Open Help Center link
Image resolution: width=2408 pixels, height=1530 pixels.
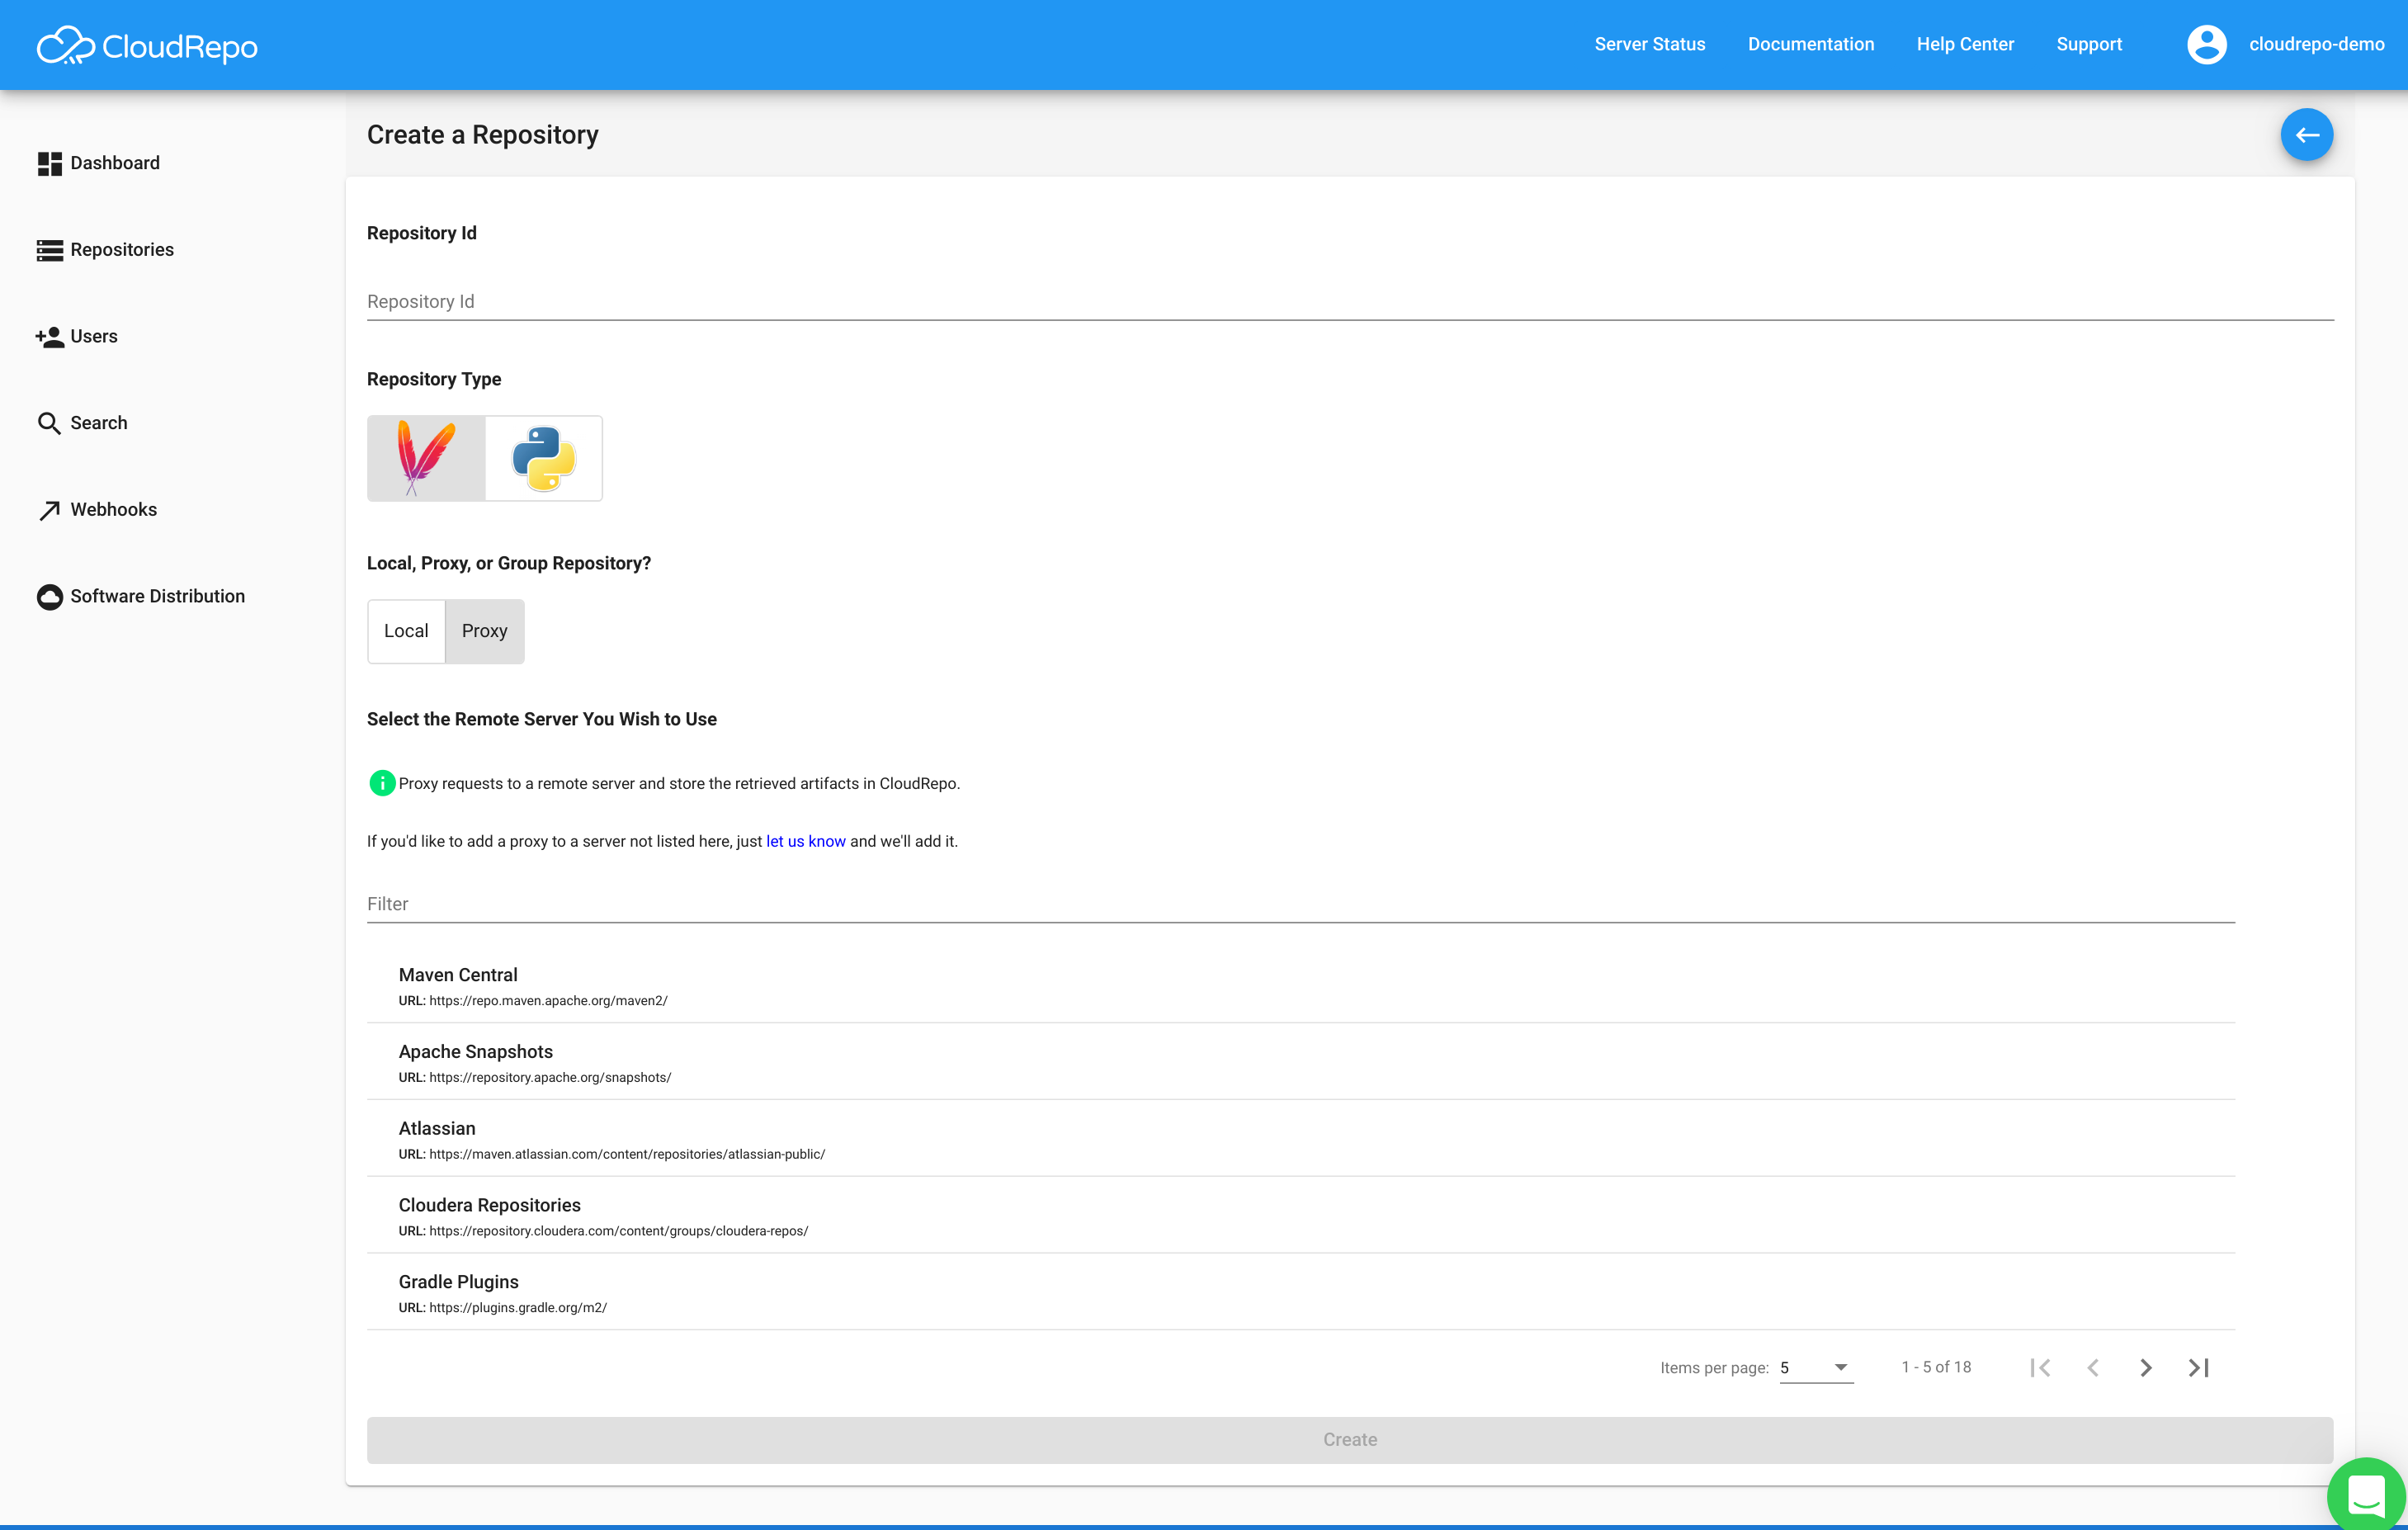pos(1965,44)
